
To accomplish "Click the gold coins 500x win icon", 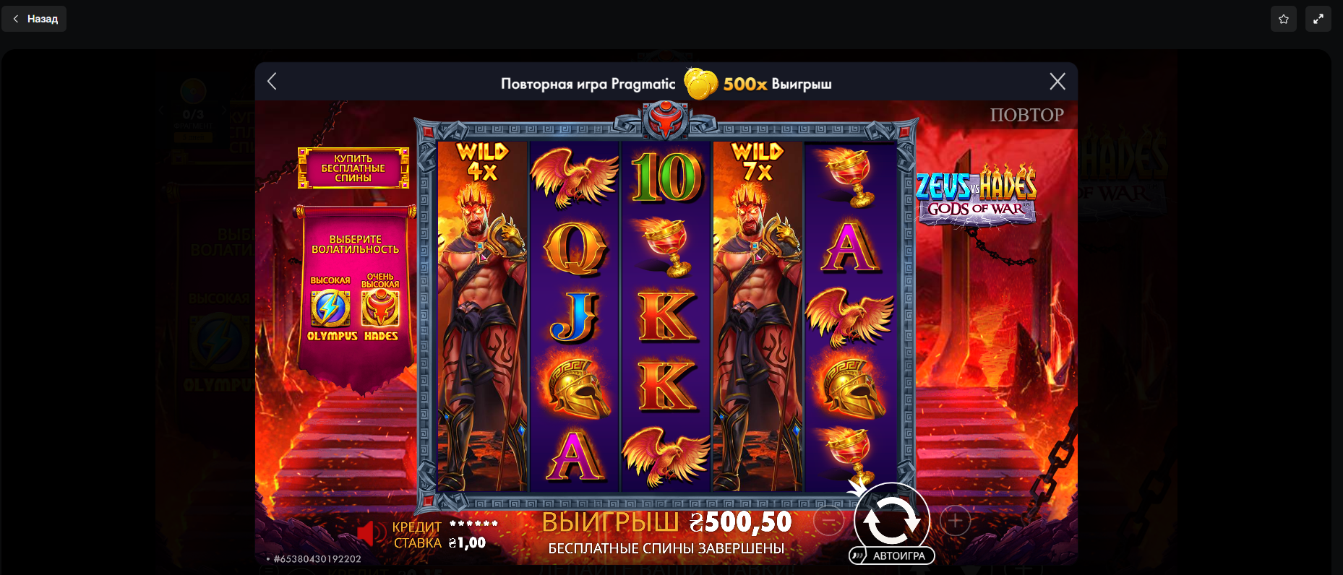I will [700, 84].
